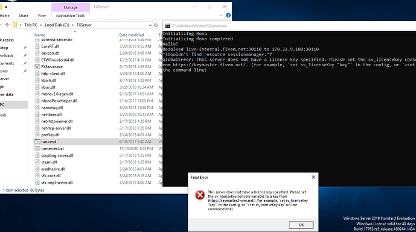Click the cmd.exe title bar icon

point(168,26)
